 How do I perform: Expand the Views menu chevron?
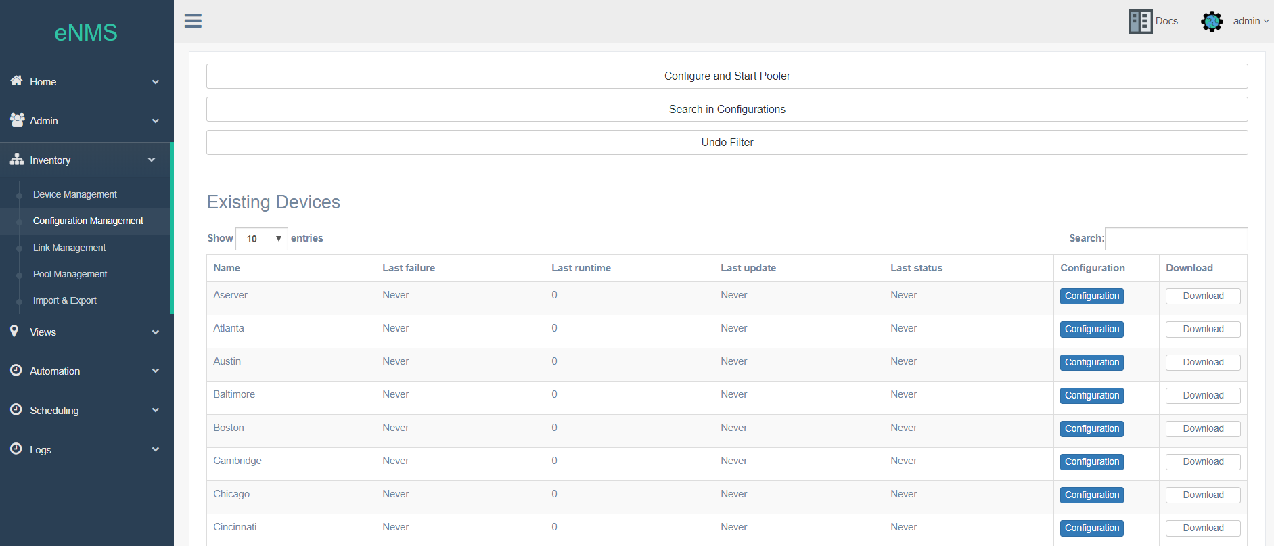click(x=156, y=332)
